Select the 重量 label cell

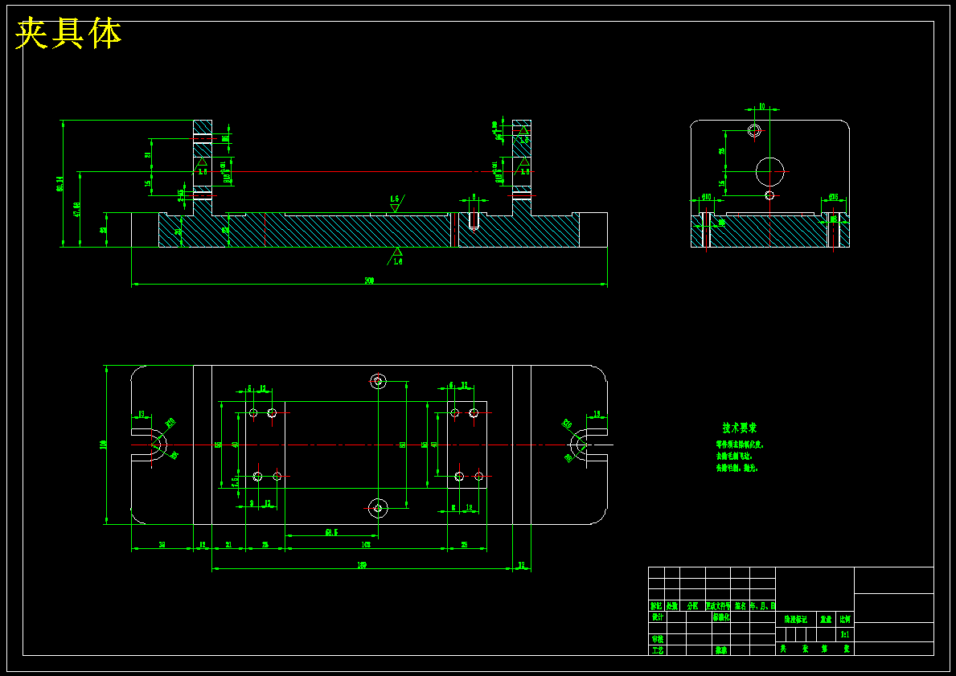tap(826, 619)
